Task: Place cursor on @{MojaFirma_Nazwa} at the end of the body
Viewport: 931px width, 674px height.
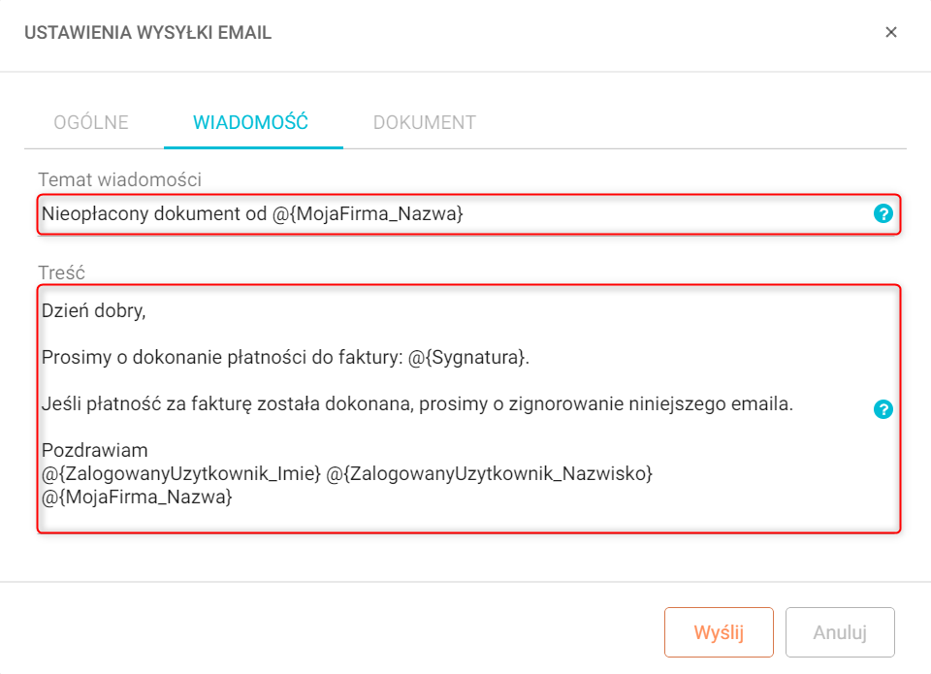Action: 137,497
